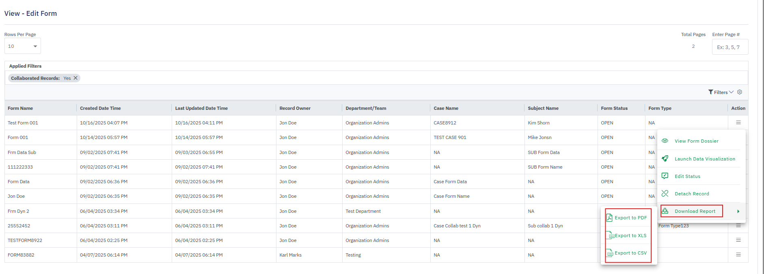764x274 pixels.
Task: Click the Created Date Time column header
Action: coord(100,108)
